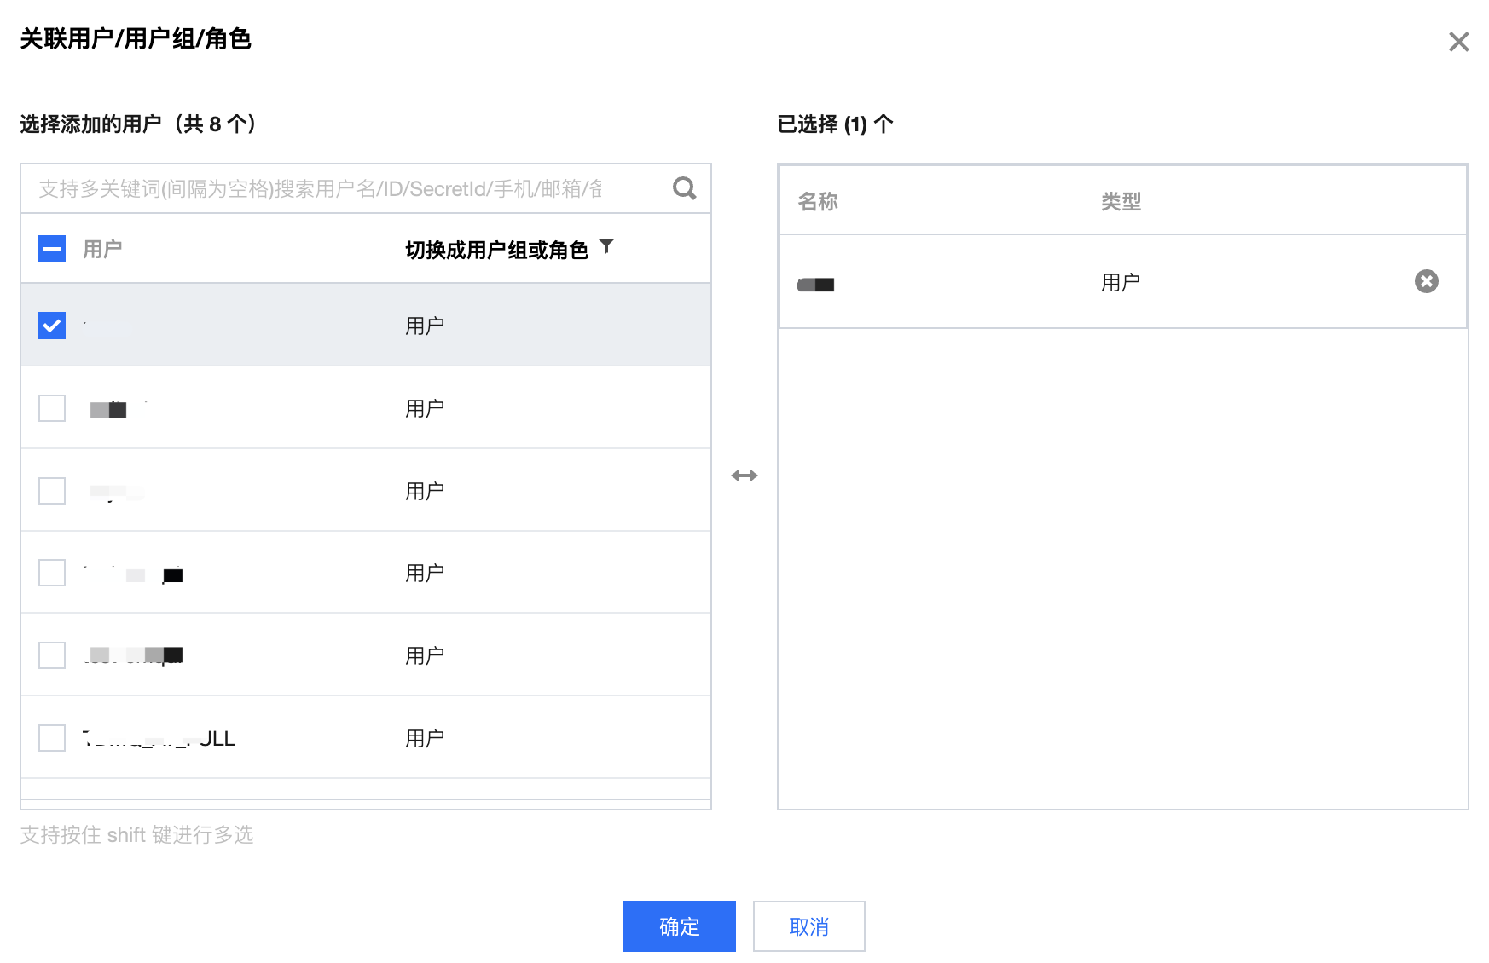Close the associate users dialog

coord(1458,42)
